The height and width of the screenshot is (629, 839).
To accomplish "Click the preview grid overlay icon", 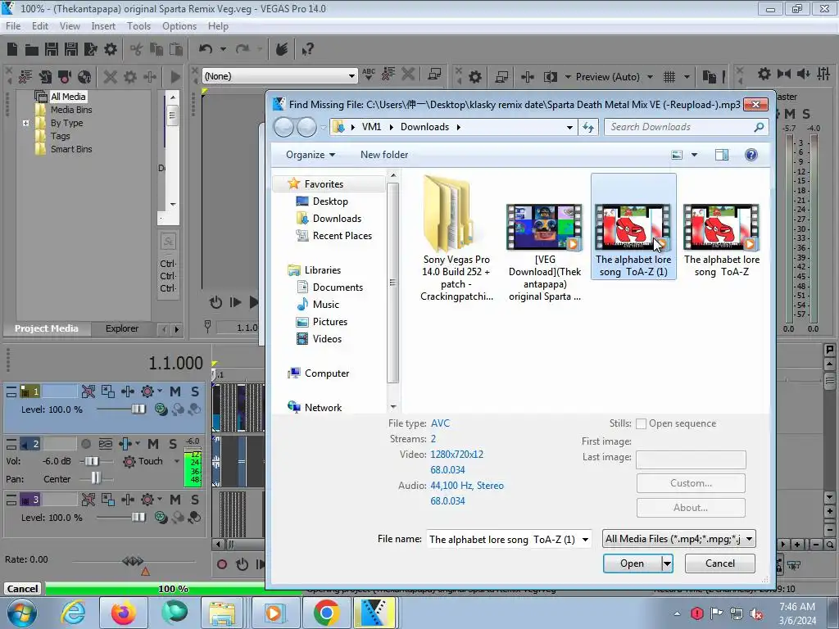I will (669, 77).
